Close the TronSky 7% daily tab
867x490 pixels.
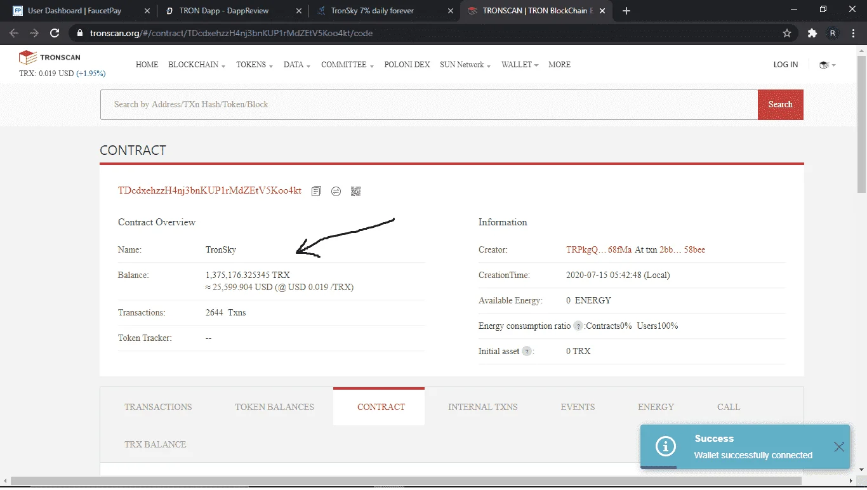[x=450, y=11]
